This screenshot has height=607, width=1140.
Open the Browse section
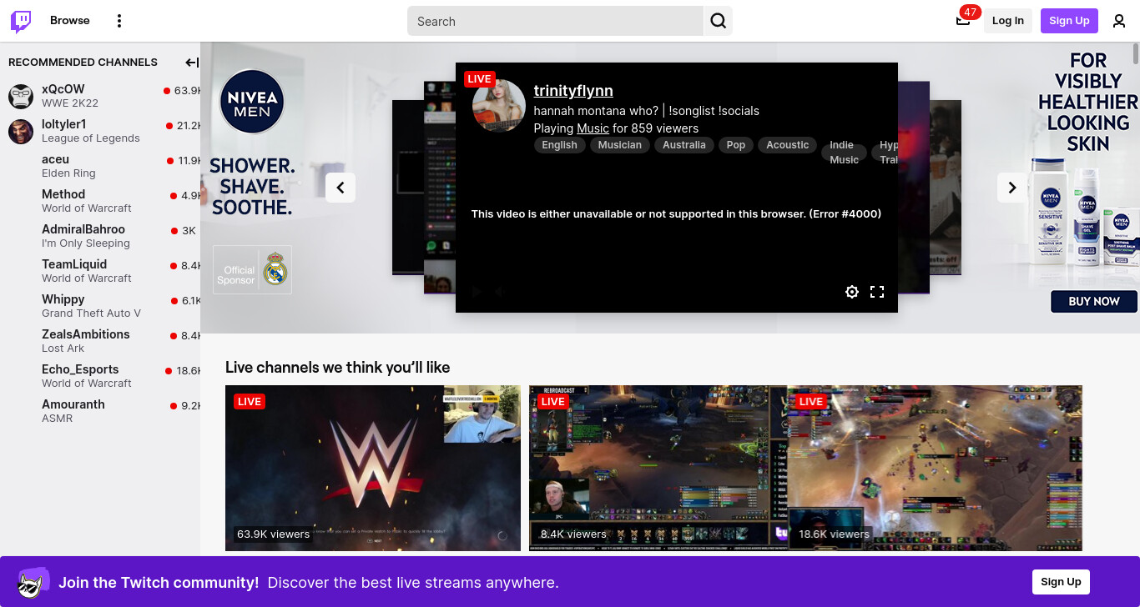pyautogui.click(x=70, y=21)
